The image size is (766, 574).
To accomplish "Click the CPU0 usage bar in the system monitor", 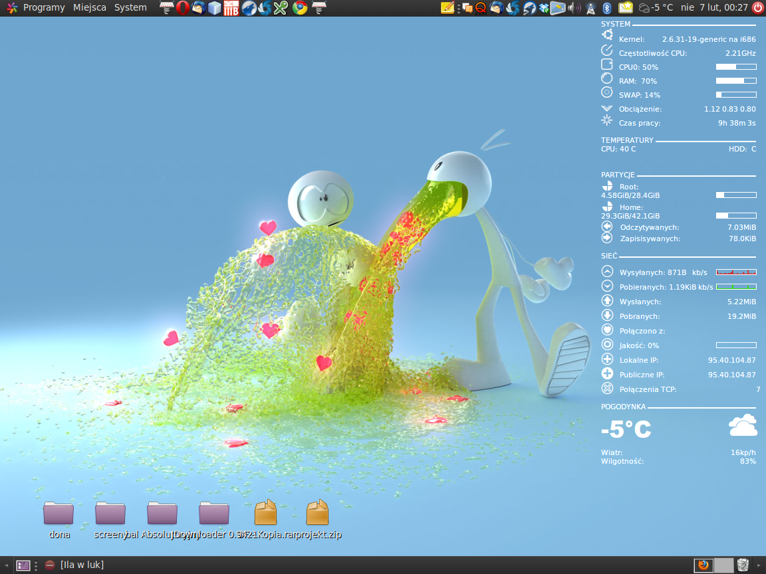I will (736, 67).
